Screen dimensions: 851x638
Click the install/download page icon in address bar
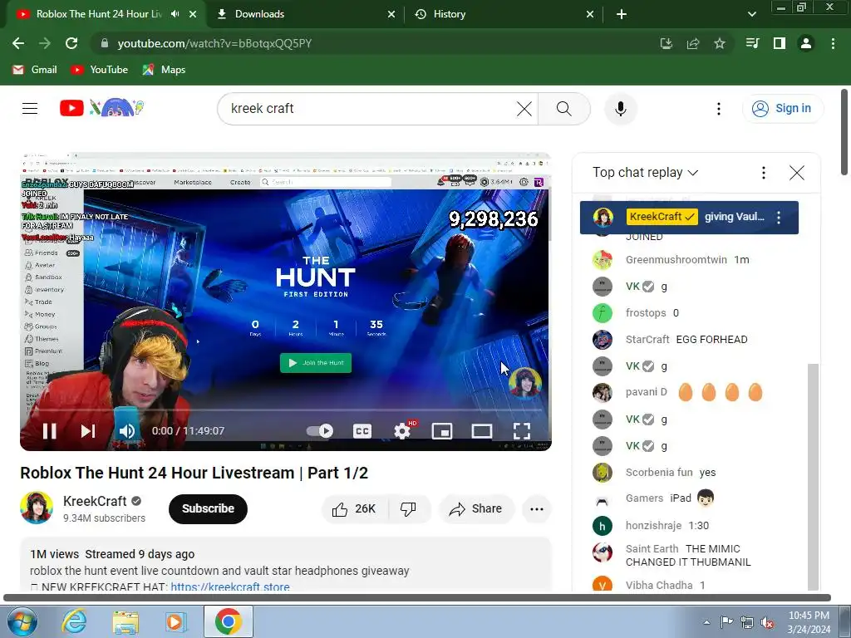click(667, 43)
